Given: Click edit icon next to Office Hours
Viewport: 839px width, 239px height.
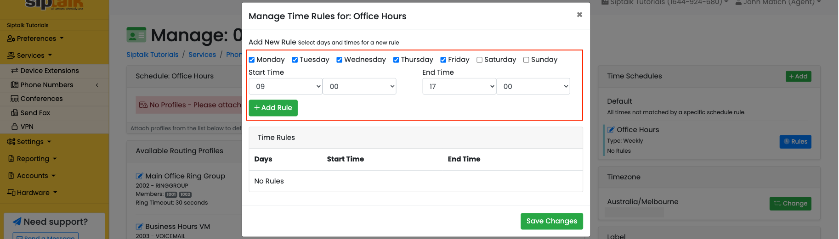Looking at the screenshot, I should pyautogui.click(x=611, y=130).
